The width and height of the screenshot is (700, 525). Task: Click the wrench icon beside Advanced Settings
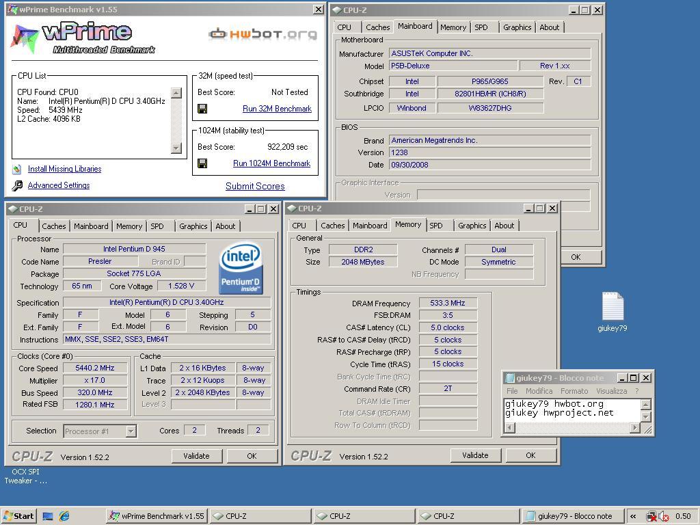17,186
